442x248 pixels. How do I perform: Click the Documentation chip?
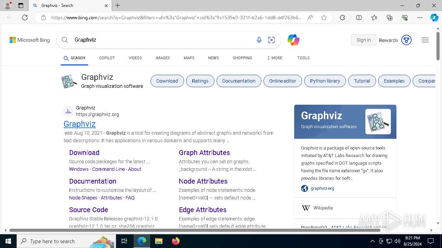coord(239,81)
